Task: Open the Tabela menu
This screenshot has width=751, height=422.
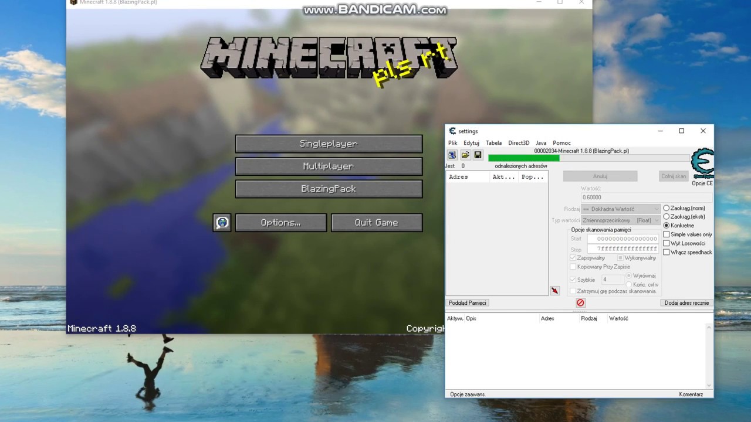Action: pos(493,143)
